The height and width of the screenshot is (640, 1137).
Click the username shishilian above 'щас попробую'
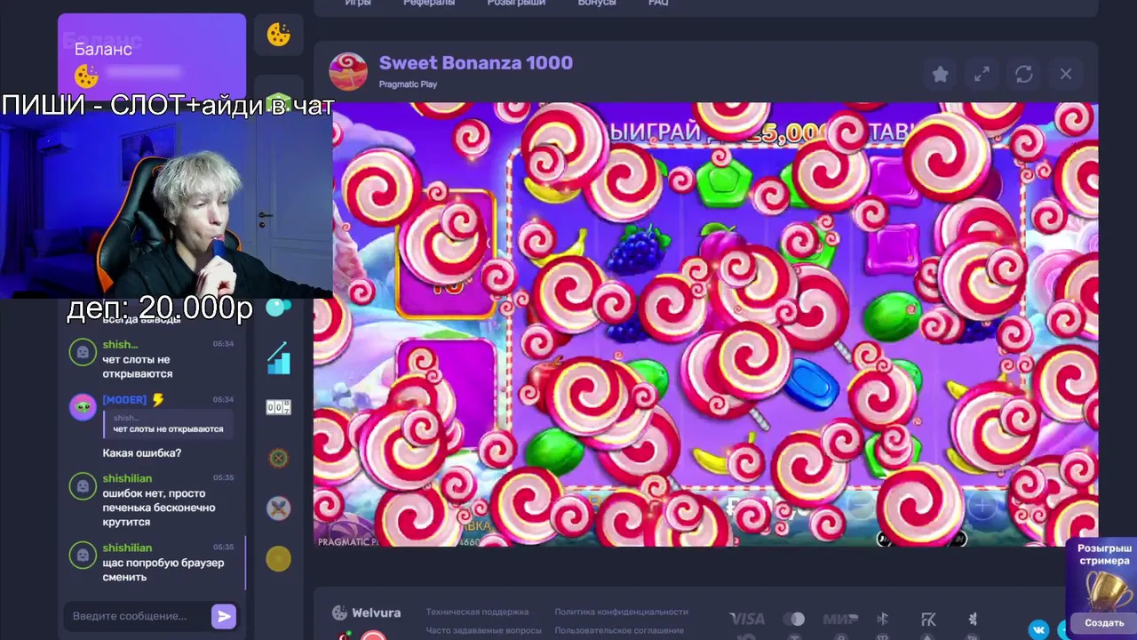tap(127, 548)
